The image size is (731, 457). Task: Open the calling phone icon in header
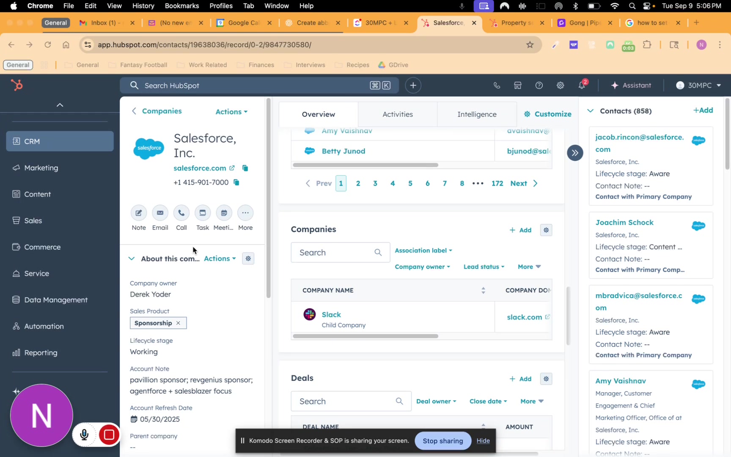pyautogui.click(x=497, y=85)
